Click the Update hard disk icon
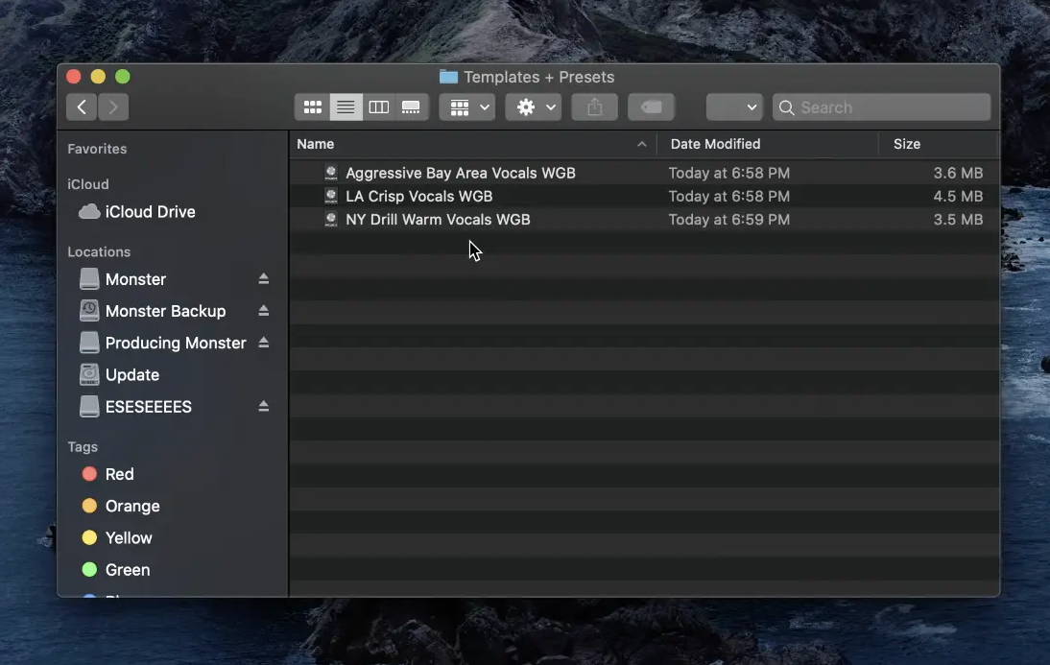This screenshot has height=665, width=1050. (x=89, y=374)
